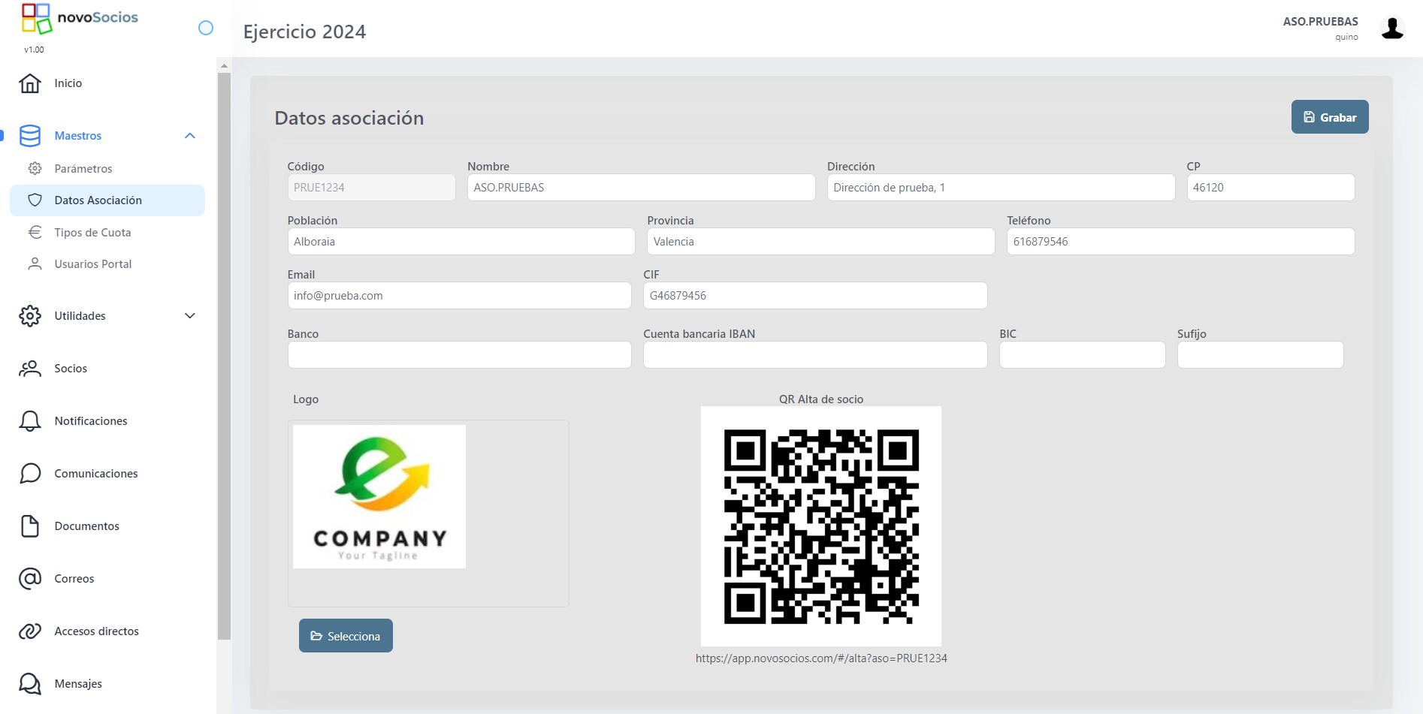Collapse the Maestros section chevron
1423x714 pixels.
coord(190,136)
